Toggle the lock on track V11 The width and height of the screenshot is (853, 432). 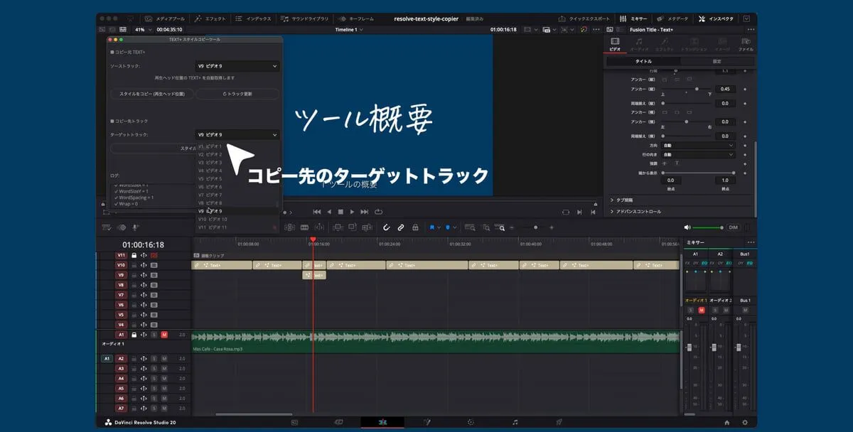tap(134, 255)
